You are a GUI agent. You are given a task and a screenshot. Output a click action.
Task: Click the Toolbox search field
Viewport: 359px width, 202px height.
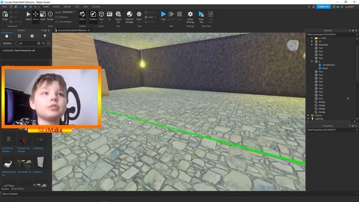(x=27, y=43)
